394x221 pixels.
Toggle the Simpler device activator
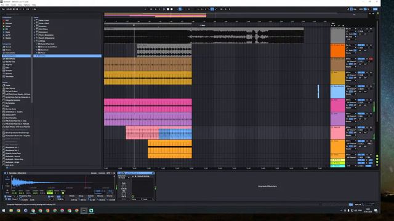[5, 173]
